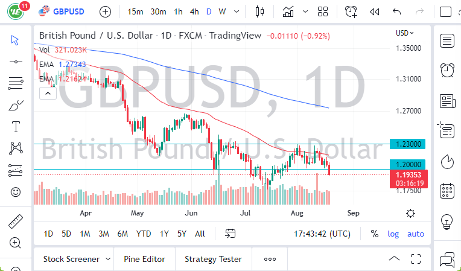Screen dimensions: 461x271
Task: Toggle percent scale on the chart
Action: point(375,234)
